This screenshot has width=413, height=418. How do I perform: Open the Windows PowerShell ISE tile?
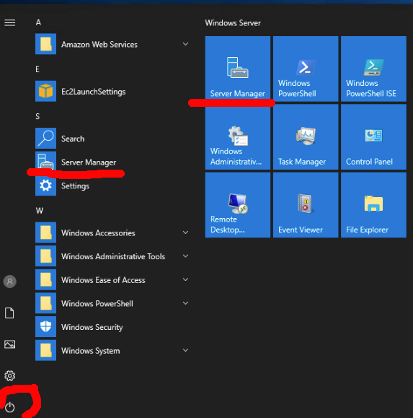(x=373, y=69)
